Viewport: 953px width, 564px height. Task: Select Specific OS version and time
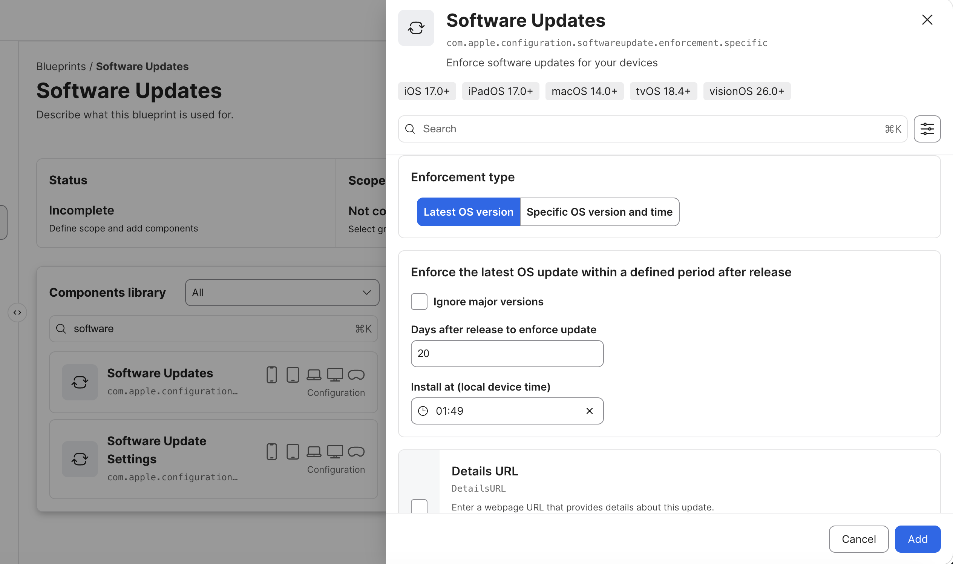coord(599,212)
